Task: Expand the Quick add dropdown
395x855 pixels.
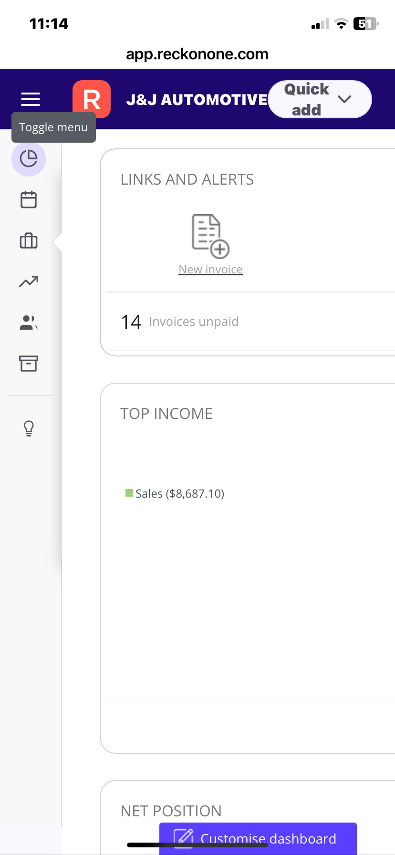Action: point(308,99)
